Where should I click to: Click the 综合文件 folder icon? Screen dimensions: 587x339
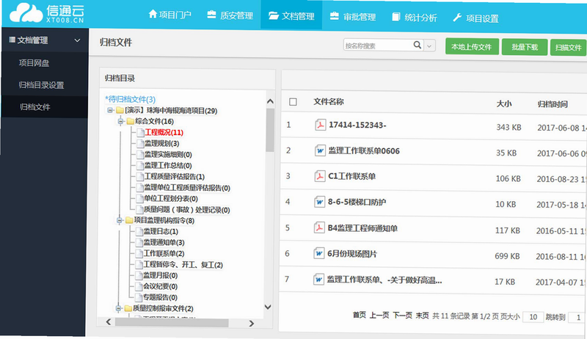(131, 121)
